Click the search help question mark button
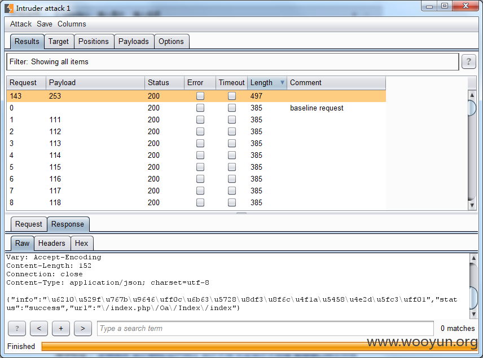 click(17, 329)
